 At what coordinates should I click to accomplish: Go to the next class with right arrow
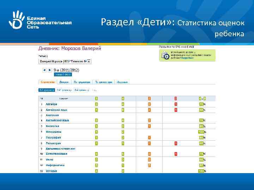click(x=50, y=70)
